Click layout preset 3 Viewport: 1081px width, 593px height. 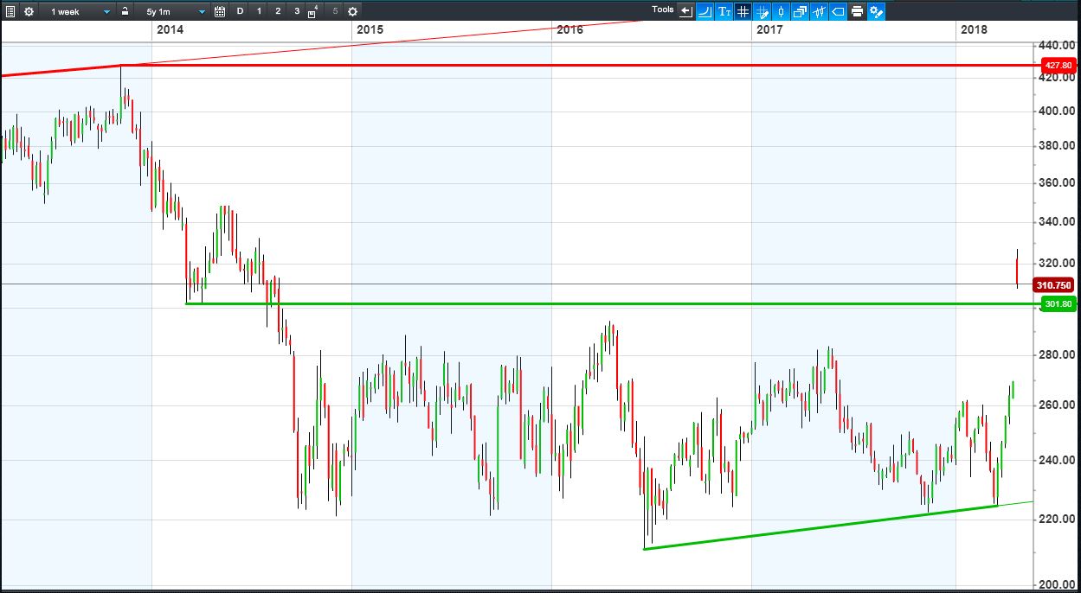coord(297,12)
